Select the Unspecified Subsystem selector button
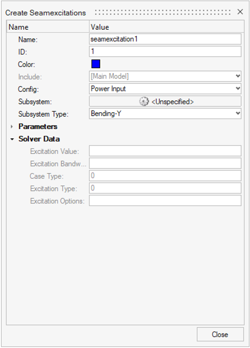Screen dimensions: 250x348 point(165,101)
